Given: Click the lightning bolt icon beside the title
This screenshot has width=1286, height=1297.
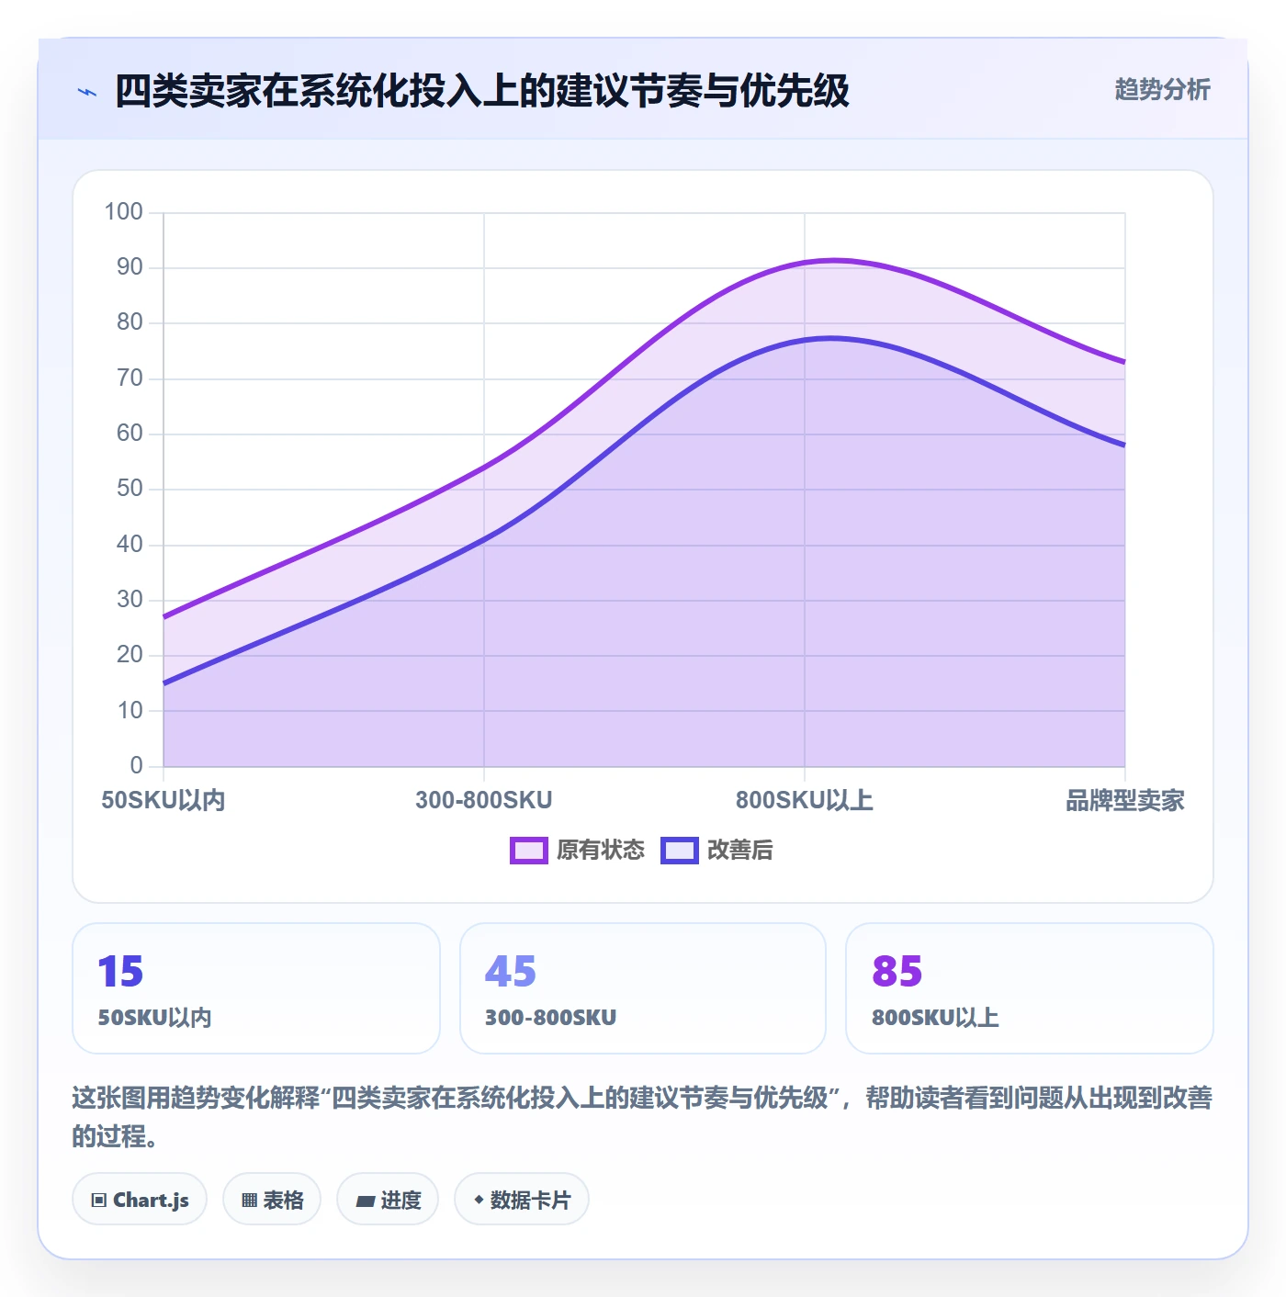Looking at the screenshot, I should point(87,92).
